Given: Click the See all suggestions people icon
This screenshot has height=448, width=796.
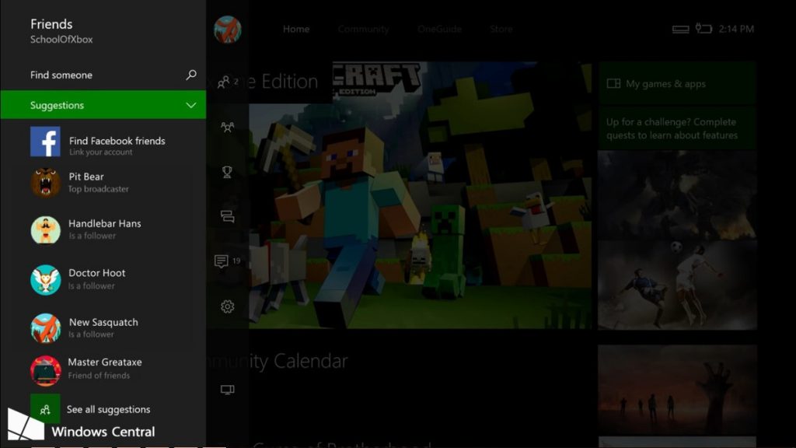Looking at the screenshot, I should (x=45, y=409).
